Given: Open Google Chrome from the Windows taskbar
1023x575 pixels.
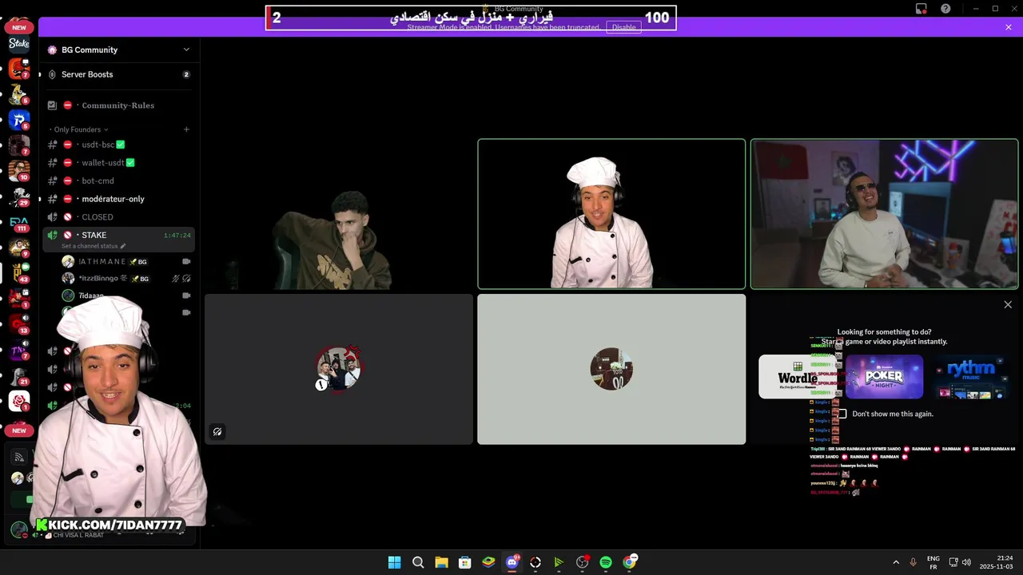Looking at the screenshot, I should [x=630, y=562].
